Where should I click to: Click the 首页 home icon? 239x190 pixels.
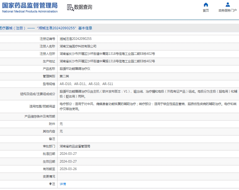click(206, 5)
